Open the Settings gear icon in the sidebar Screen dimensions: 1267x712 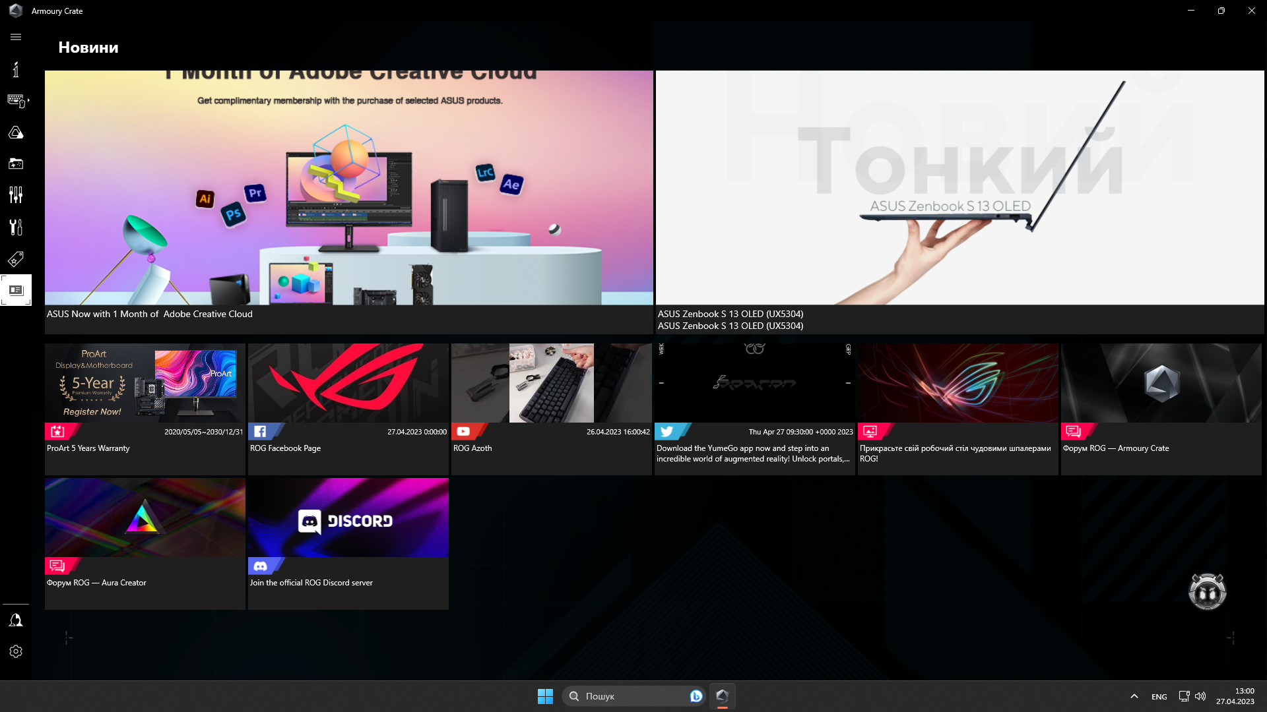point(16,651)
